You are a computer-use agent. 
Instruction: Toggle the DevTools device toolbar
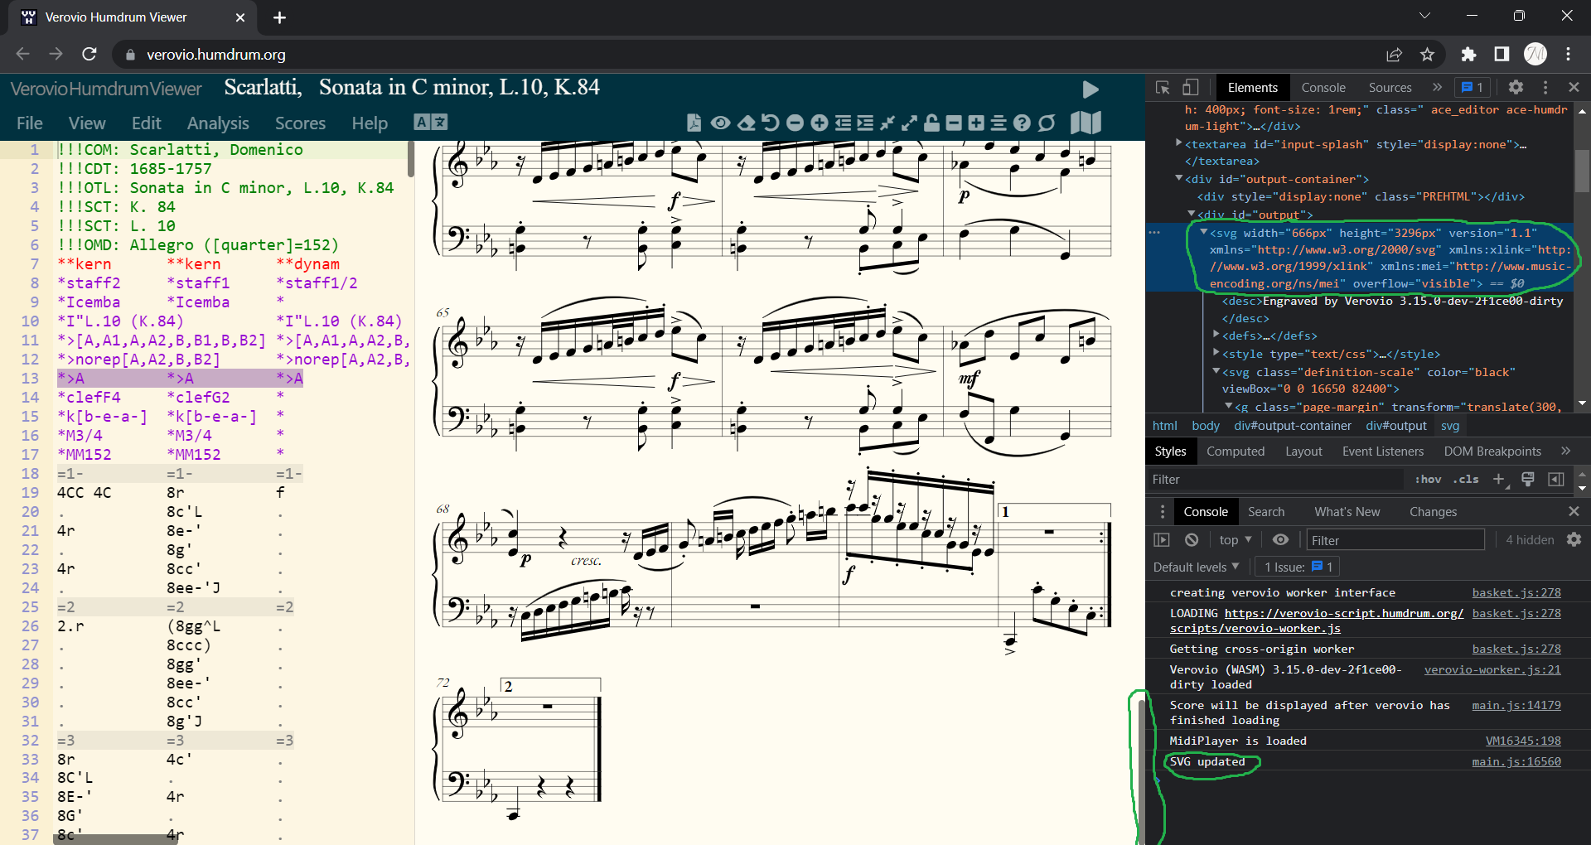coord(1190,87)
